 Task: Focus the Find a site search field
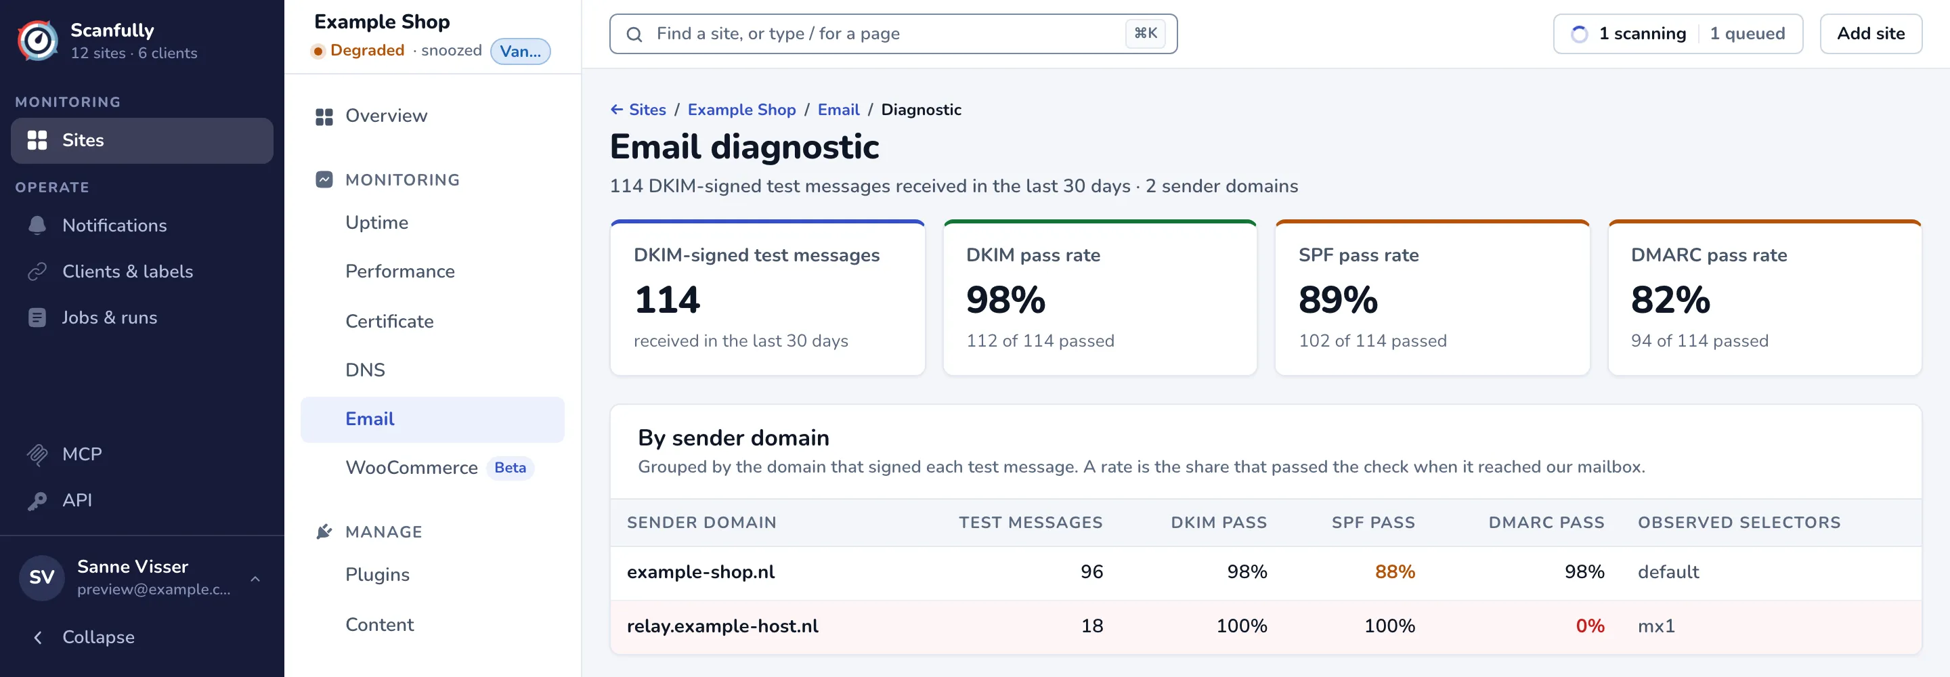tap(893, 34)
